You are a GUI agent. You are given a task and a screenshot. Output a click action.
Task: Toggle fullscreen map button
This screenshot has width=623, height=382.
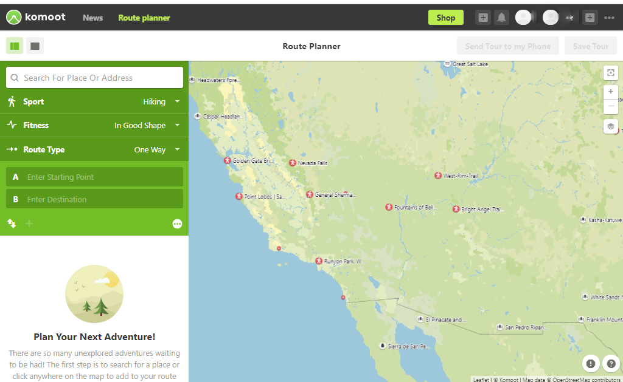pyautogui.click(x=611, y=73)
